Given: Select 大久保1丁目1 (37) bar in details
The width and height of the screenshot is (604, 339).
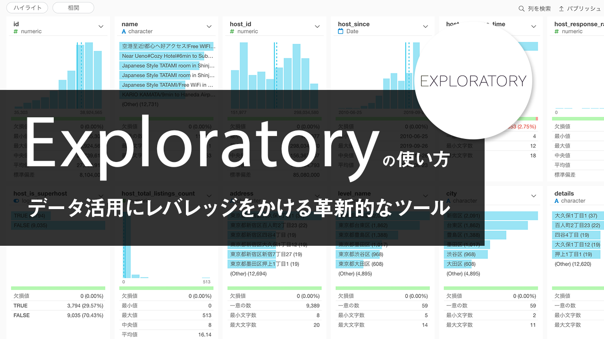Looking at the screenshot, I should (x=578, y=216).
